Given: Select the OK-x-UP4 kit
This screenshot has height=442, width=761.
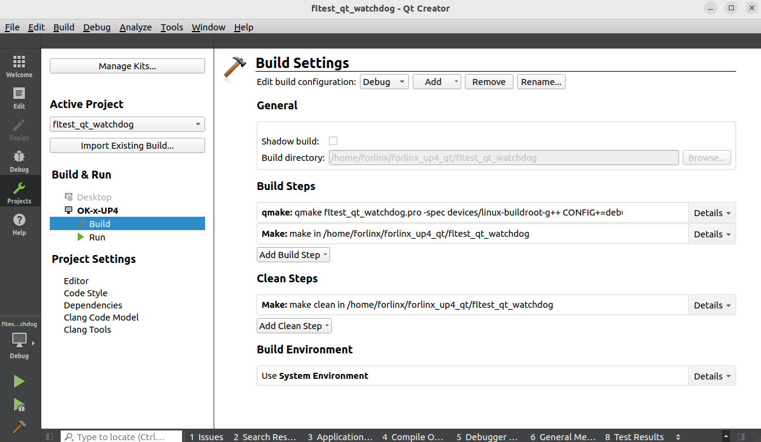Looking at the screenshot, I should click(97, 211).
